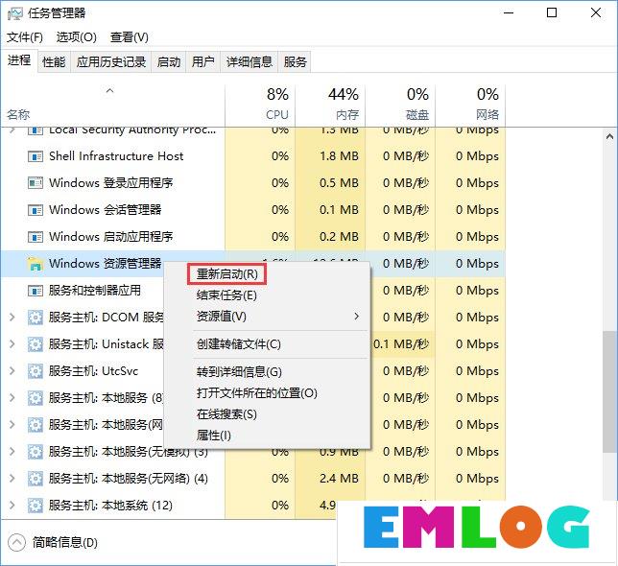Click the 简略信息(D) link
The image size is (618, 566).
coord(65,543)
